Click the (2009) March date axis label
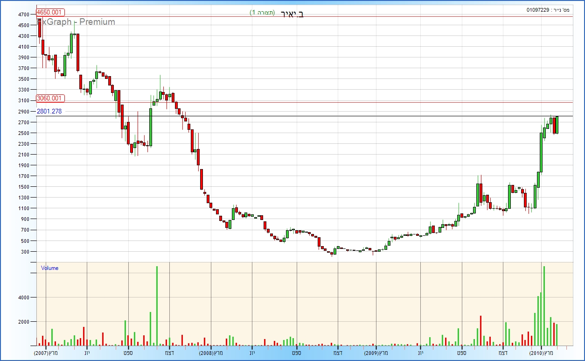Viewport: 585px width, 361px height. pyautogui.click(x=376, y=354)
